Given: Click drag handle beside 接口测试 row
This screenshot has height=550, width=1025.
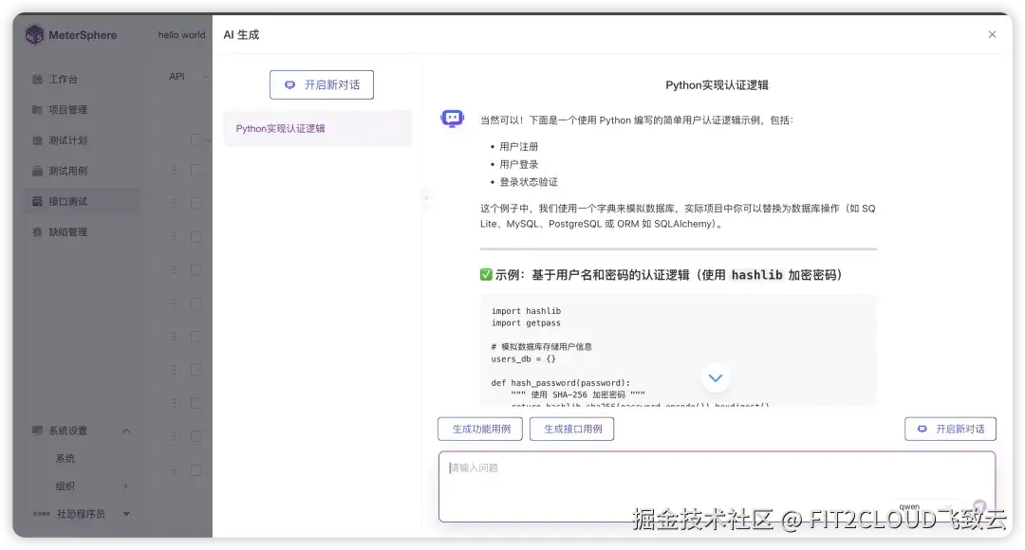Looking at the screenshot, I should (174, 203).
